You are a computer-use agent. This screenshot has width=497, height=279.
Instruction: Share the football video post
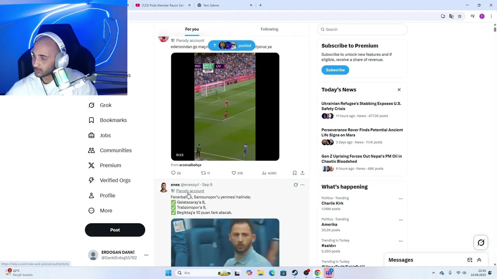click(302, 173)
